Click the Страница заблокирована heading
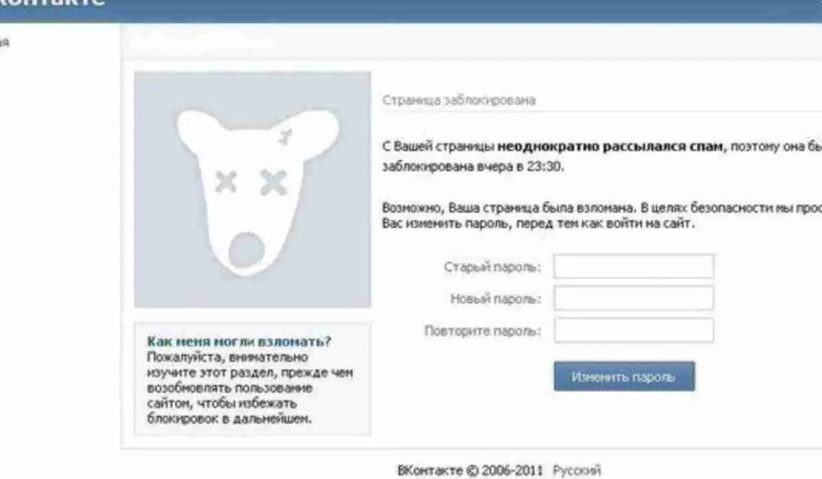 [459, 100]
